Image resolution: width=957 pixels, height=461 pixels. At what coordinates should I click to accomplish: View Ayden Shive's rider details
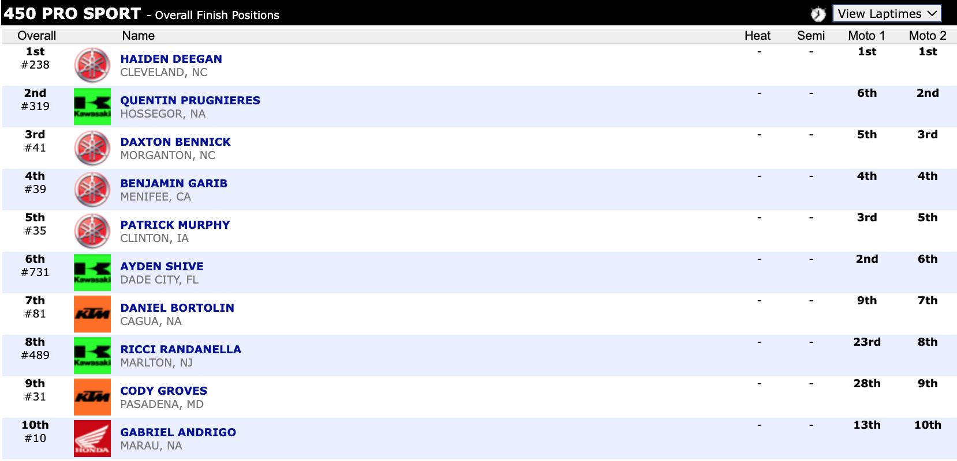[162, 266]
